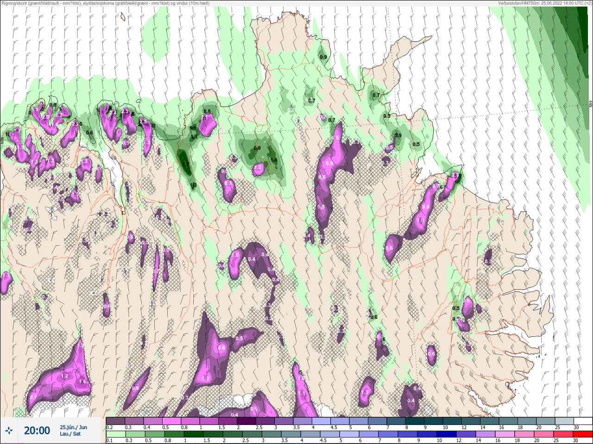This screenshot has width=593, height=444.
Task: Click the '25.jún./ Jun' date text
Action: tap(73, 427)
